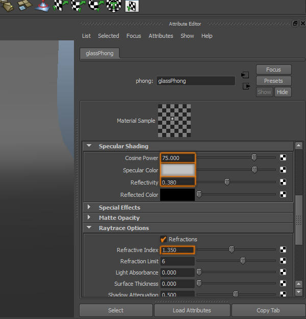Click the Select button

116,310
